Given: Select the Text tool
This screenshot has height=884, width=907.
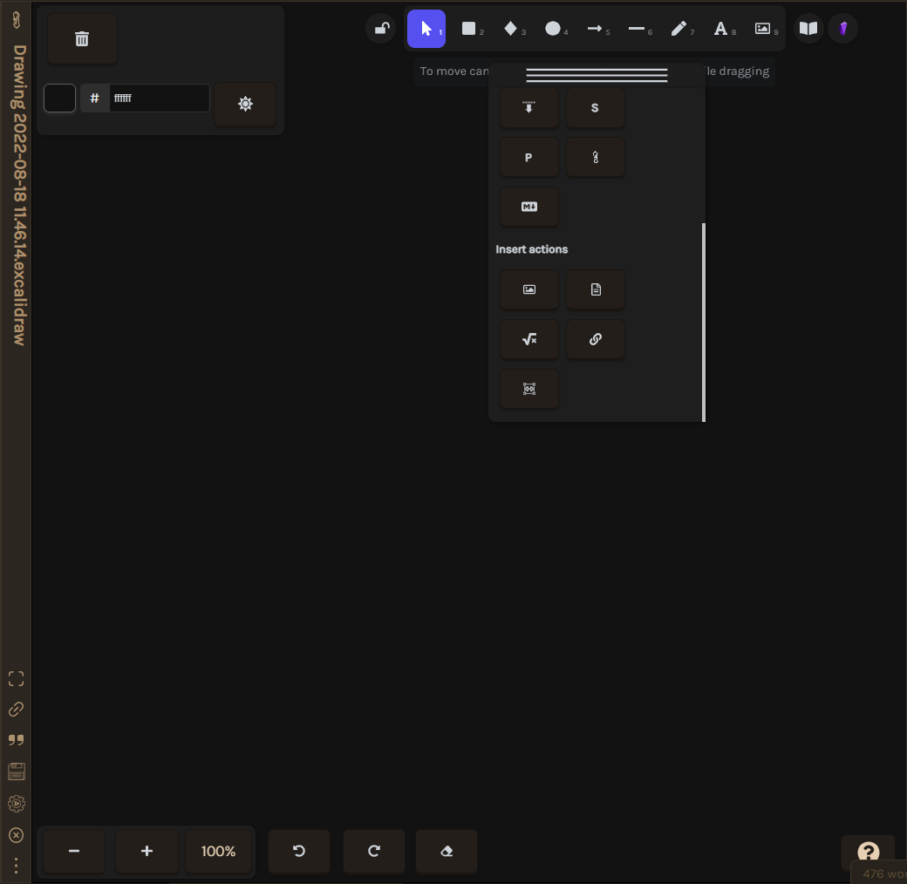Looking at the screenshot, I should [x=719, y=29].
